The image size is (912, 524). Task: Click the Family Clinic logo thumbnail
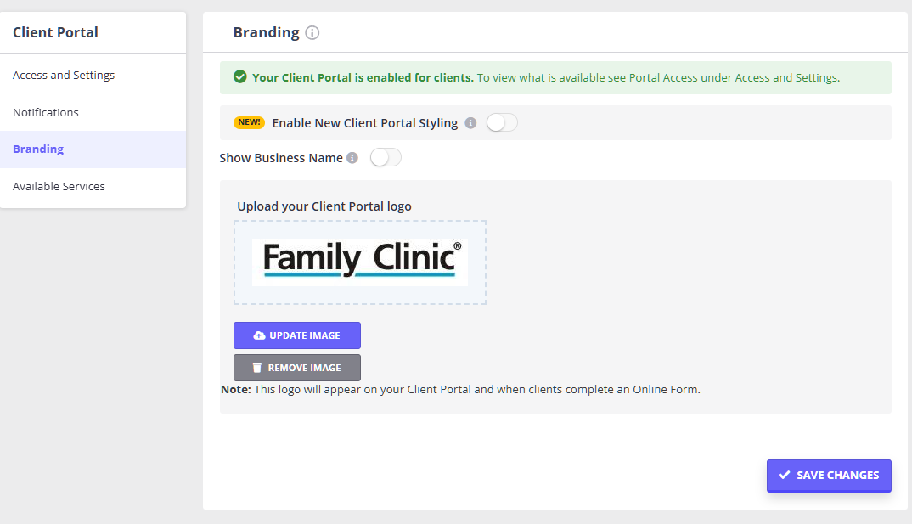pos(360,262)
